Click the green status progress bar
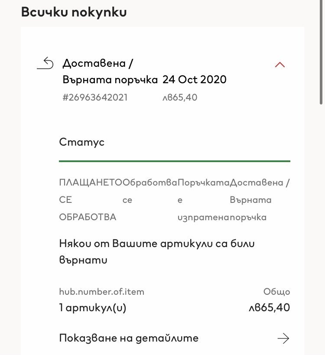This screenshot has width=325, height=355. (174, 161)
